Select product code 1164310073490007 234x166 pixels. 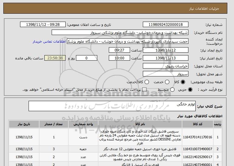(198, 149)
